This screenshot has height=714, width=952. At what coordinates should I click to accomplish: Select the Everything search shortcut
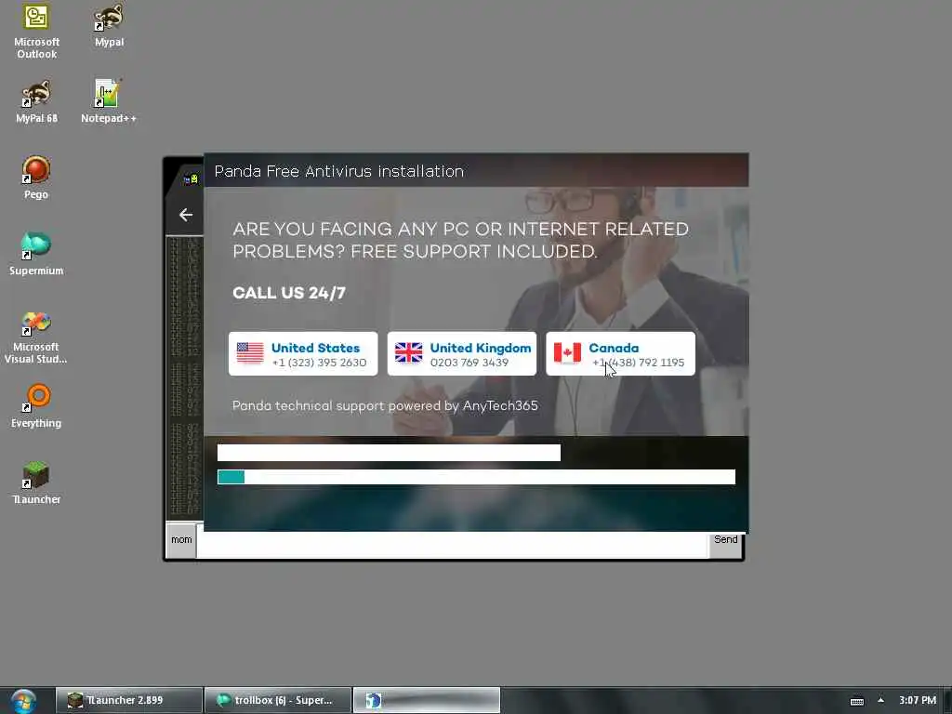tap(36, 406)
